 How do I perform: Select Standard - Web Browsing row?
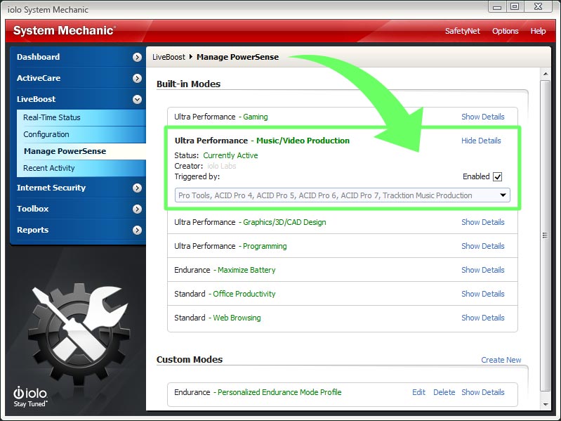[343, 318]
